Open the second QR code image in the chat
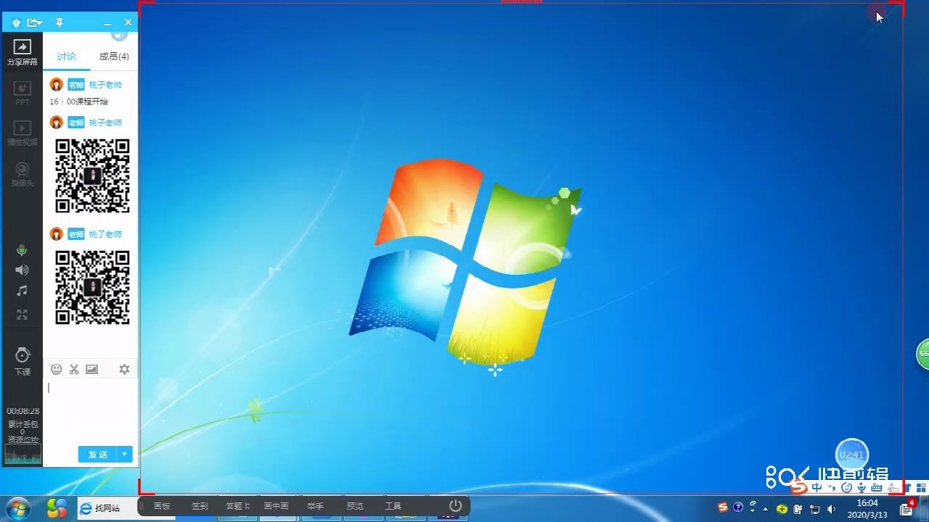This screenshot has height=522, width=929. click(x=92, y=287)
